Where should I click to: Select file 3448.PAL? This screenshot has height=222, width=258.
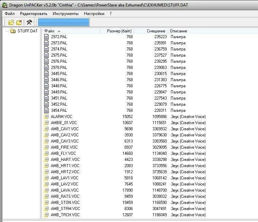59,86
